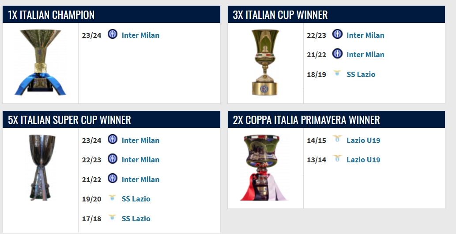The width and height of the screenshot is (456, 234).
Task: Click the Serie A Scudetto trophy image
Action: pos(40,62)
